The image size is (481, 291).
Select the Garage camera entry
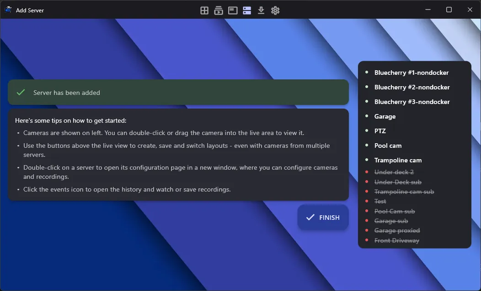click(x=385, y=117)
